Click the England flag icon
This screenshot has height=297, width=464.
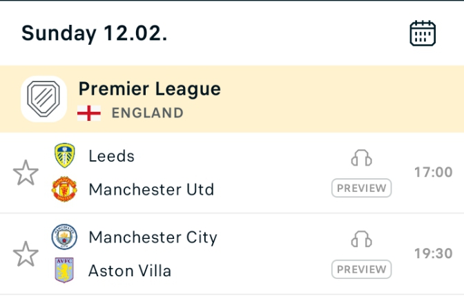pyautogui.click(x=89, y=113)
